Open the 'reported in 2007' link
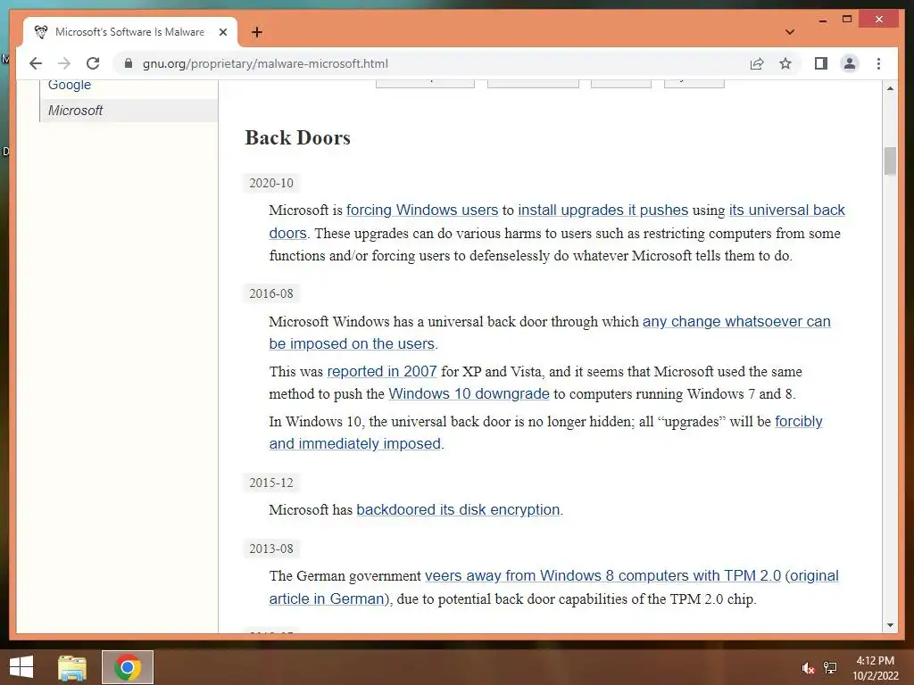This screenshot has height=685, width=914. 382,372
